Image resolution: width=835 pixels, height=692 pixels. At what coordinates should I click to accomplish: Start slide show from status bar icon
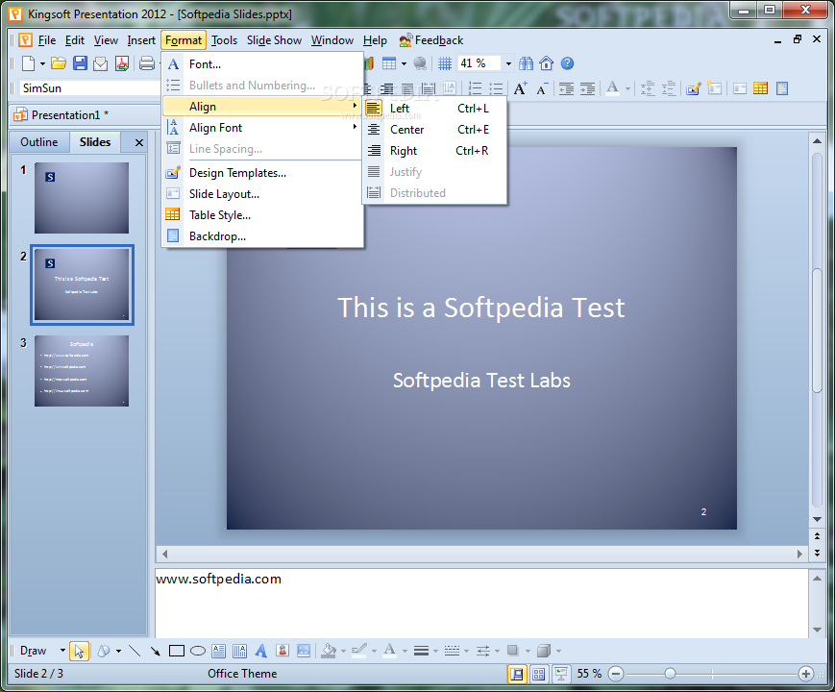pyautogui.click(x=561, y=674)
